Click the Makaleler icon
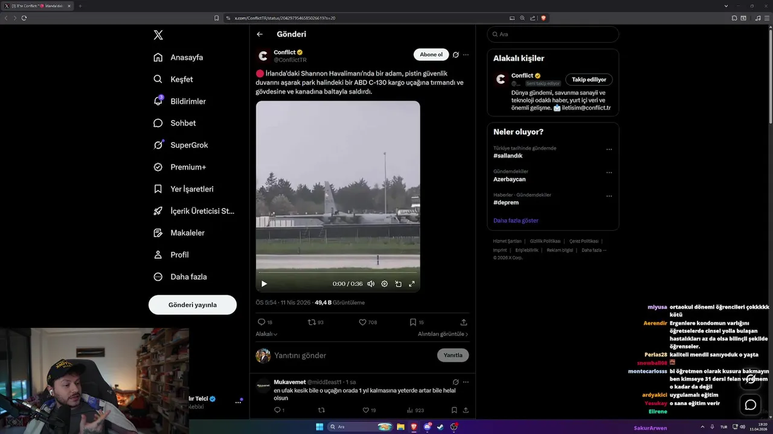Image resolution: width=773 pixels, height=434 pixels. pyautogui.click(x=158, y=233)
